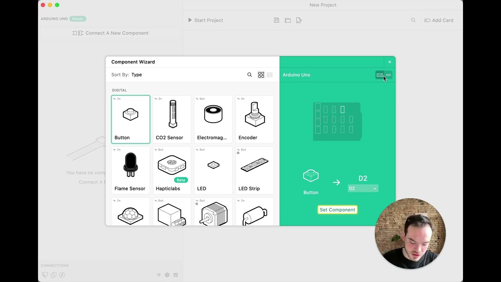The height and width of the screenshot is (282, 501).
Task: Choose the Electromagnet component tile
Action: [x=213, y=119]
